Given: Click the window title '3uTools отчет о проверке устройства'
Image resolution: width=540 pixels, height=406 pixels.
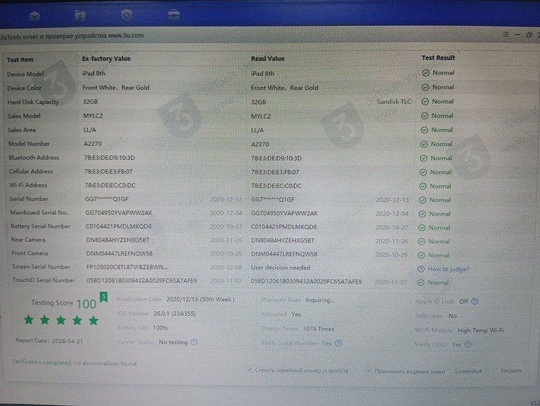Looking at the screenshot, I should (x=53, y=36).
